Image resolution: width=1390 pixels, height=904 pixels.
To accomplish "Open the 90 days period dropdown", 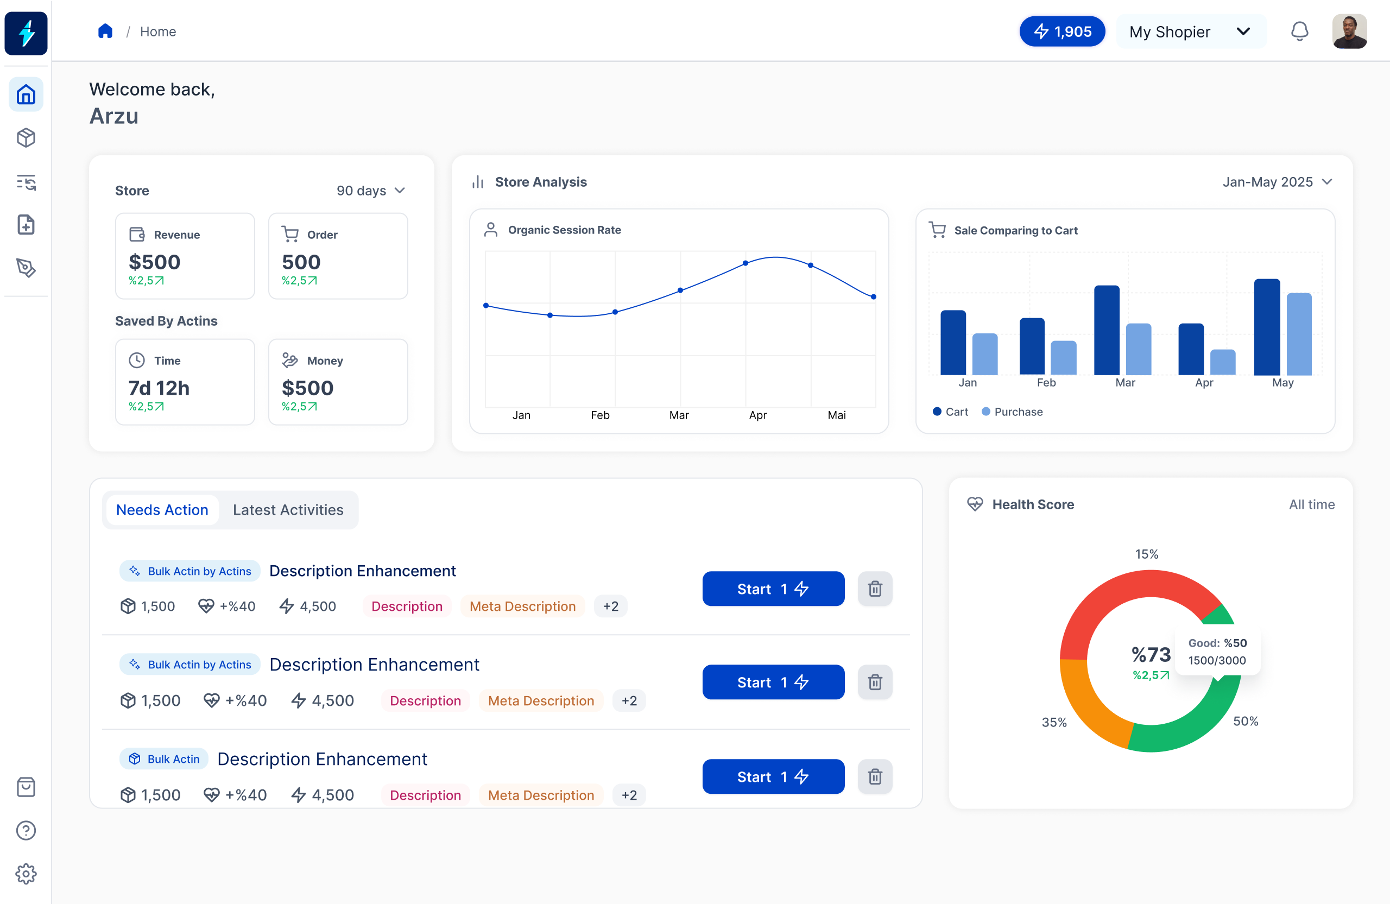I will [x=370, y=191].
